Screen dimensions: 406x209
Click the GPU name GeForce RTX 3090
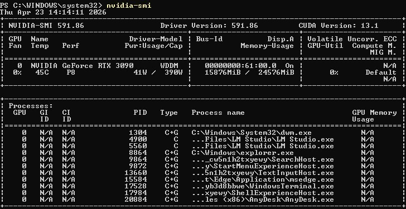coord(98,66)
